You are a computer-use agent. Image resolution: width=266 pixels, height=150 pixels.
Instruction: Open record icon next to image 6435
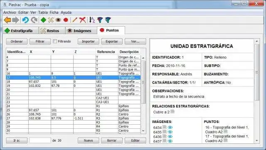pyautogui.click(x=165, y=131)
